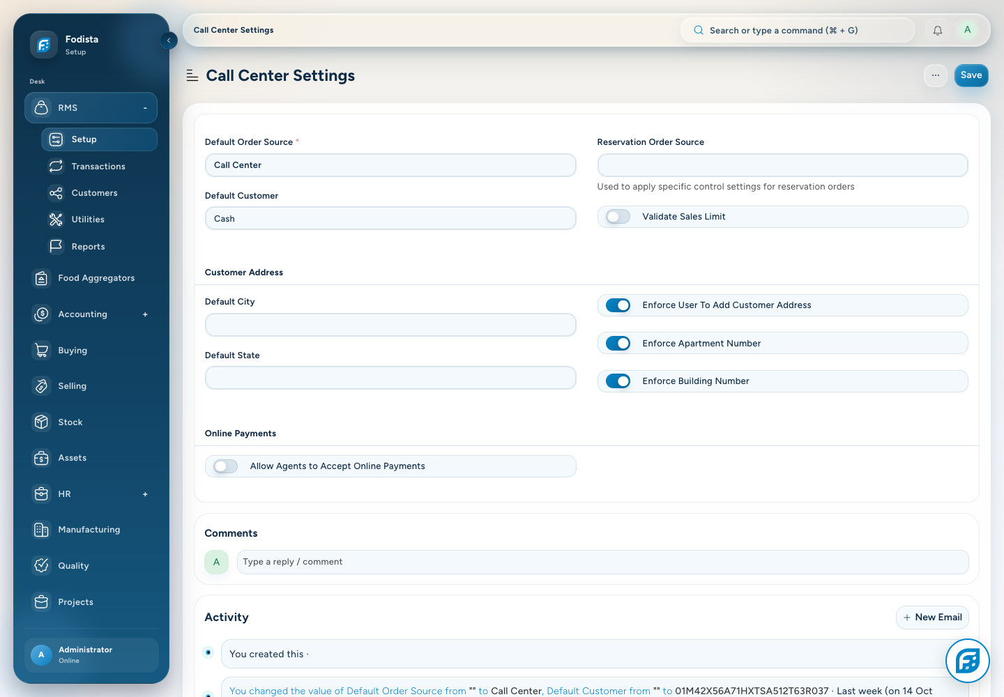Open Projects module in sidebar
1004x697 pixels.
[x=91, y=602]
